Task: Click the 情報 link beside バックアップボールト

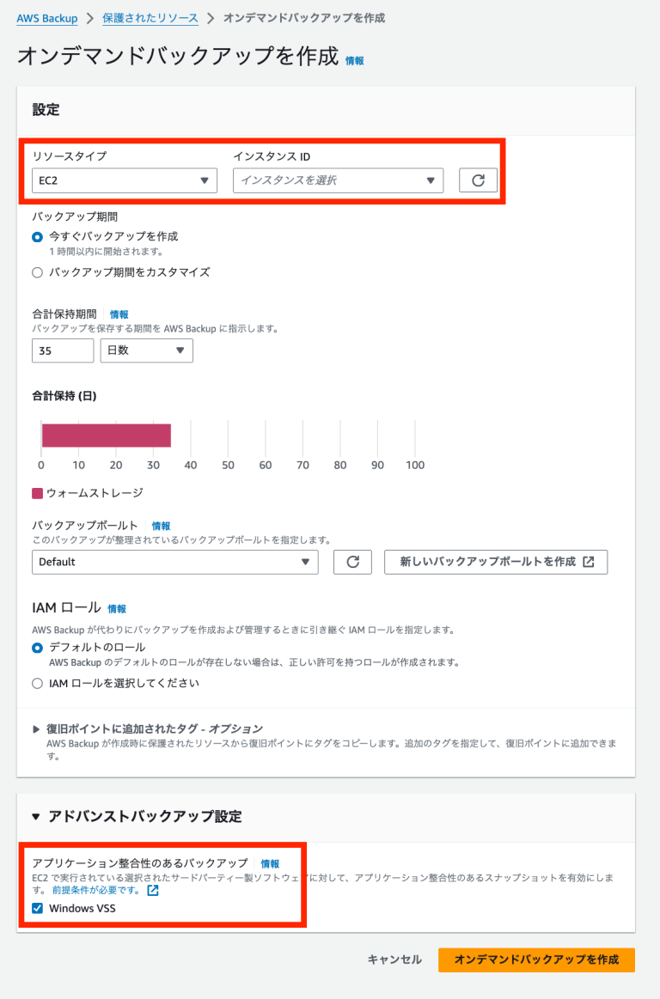Action: point(161,525)
